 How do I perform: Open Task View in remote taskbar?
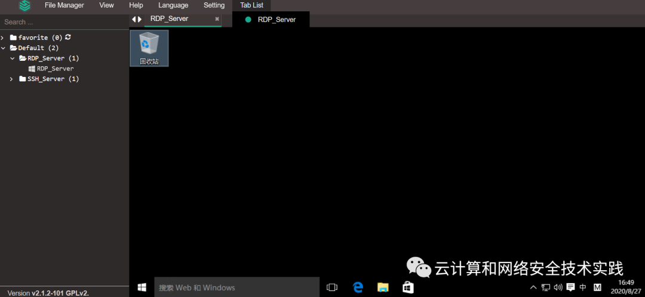click(x=331, y=287)
